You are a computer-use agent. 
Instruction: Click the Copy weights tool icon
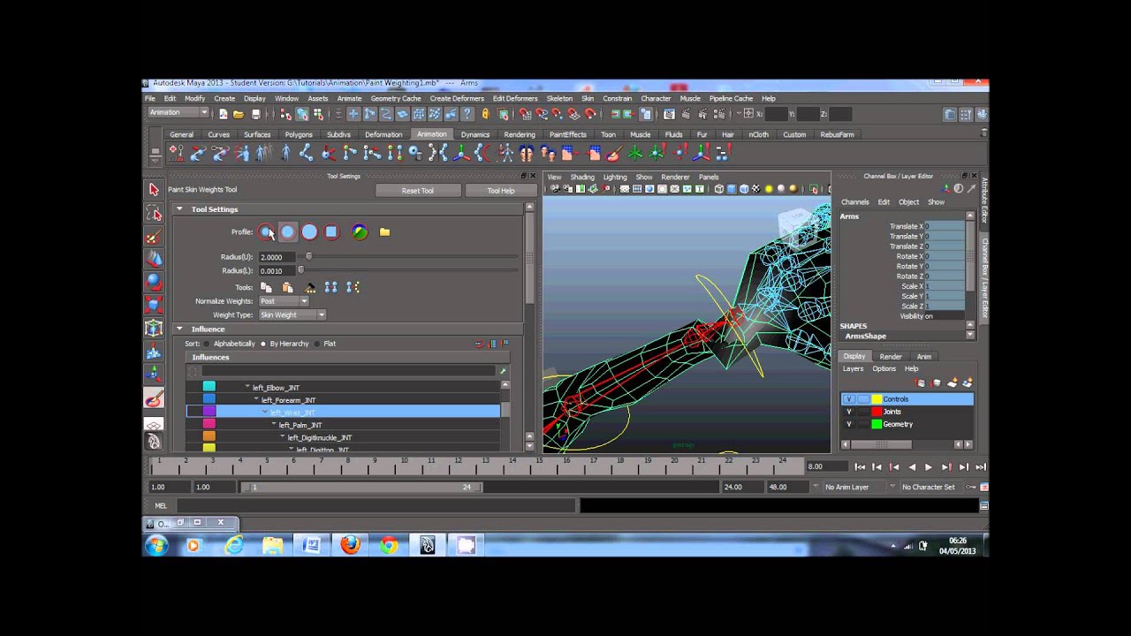266,287
